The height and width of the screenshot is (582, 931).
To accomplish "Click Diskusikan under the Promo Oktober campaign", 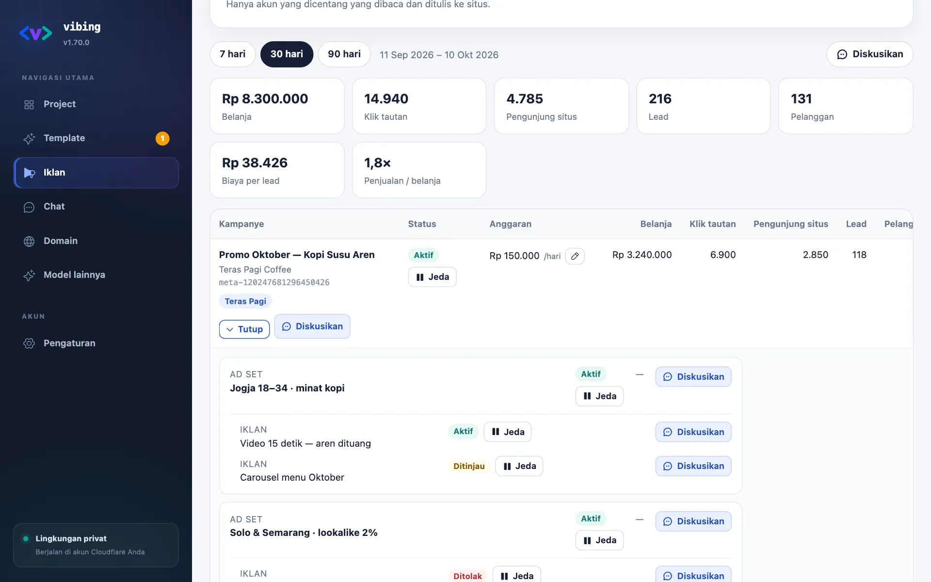I will [x=312, y=326].
